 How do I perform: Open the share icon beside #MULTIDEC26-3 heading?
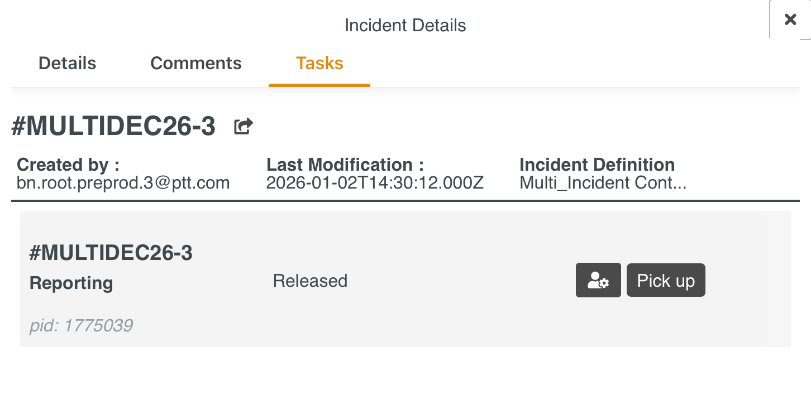243,127
